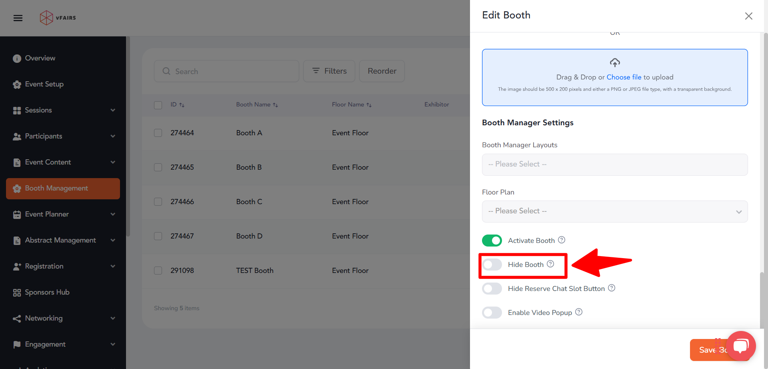Turn on Enable Video Popup switch

[x=492, y=313]
